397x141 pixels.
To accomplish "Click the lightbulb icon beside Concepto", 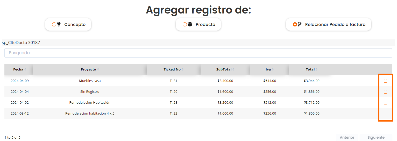I will click(x=59, y=24).
